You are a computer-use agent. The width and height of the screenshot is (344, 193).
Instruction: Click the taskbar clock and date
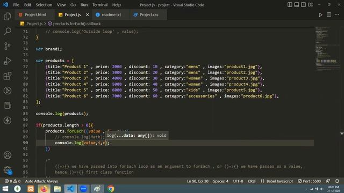(333, 189)
